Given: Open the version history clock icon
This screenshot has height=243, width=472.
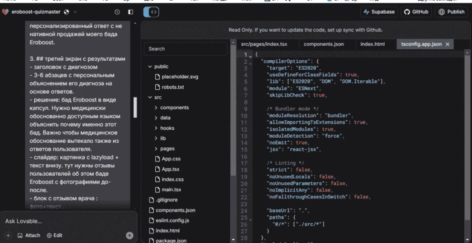Looking at the screenshot, I should point(117,12).
